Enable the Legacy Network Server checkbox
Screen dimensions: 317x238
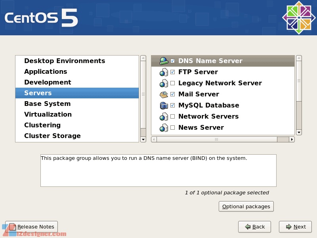click(x=173, y=83)
